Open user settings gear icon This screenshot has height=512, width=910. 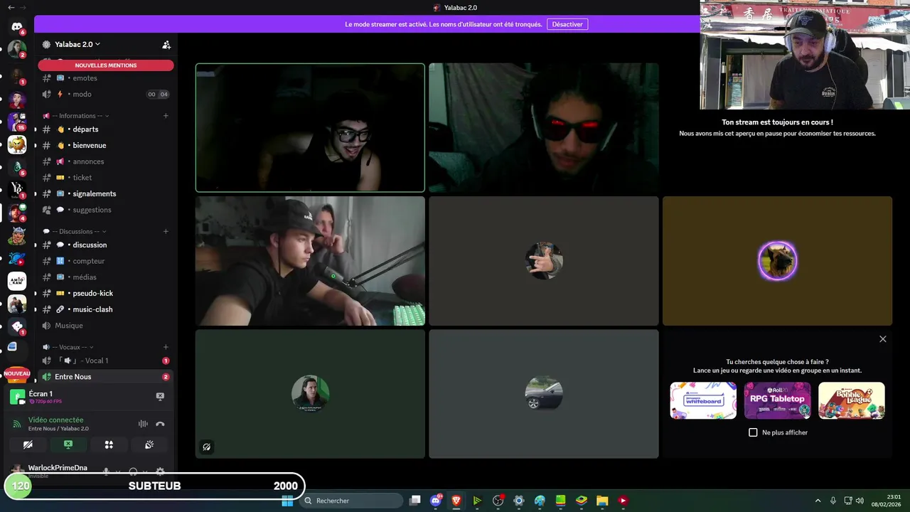(x=160, y=471)
